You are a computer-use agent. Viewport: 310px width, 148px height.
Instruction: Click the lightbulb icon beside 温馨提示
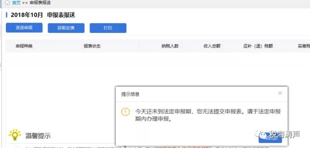click(15, 135)
